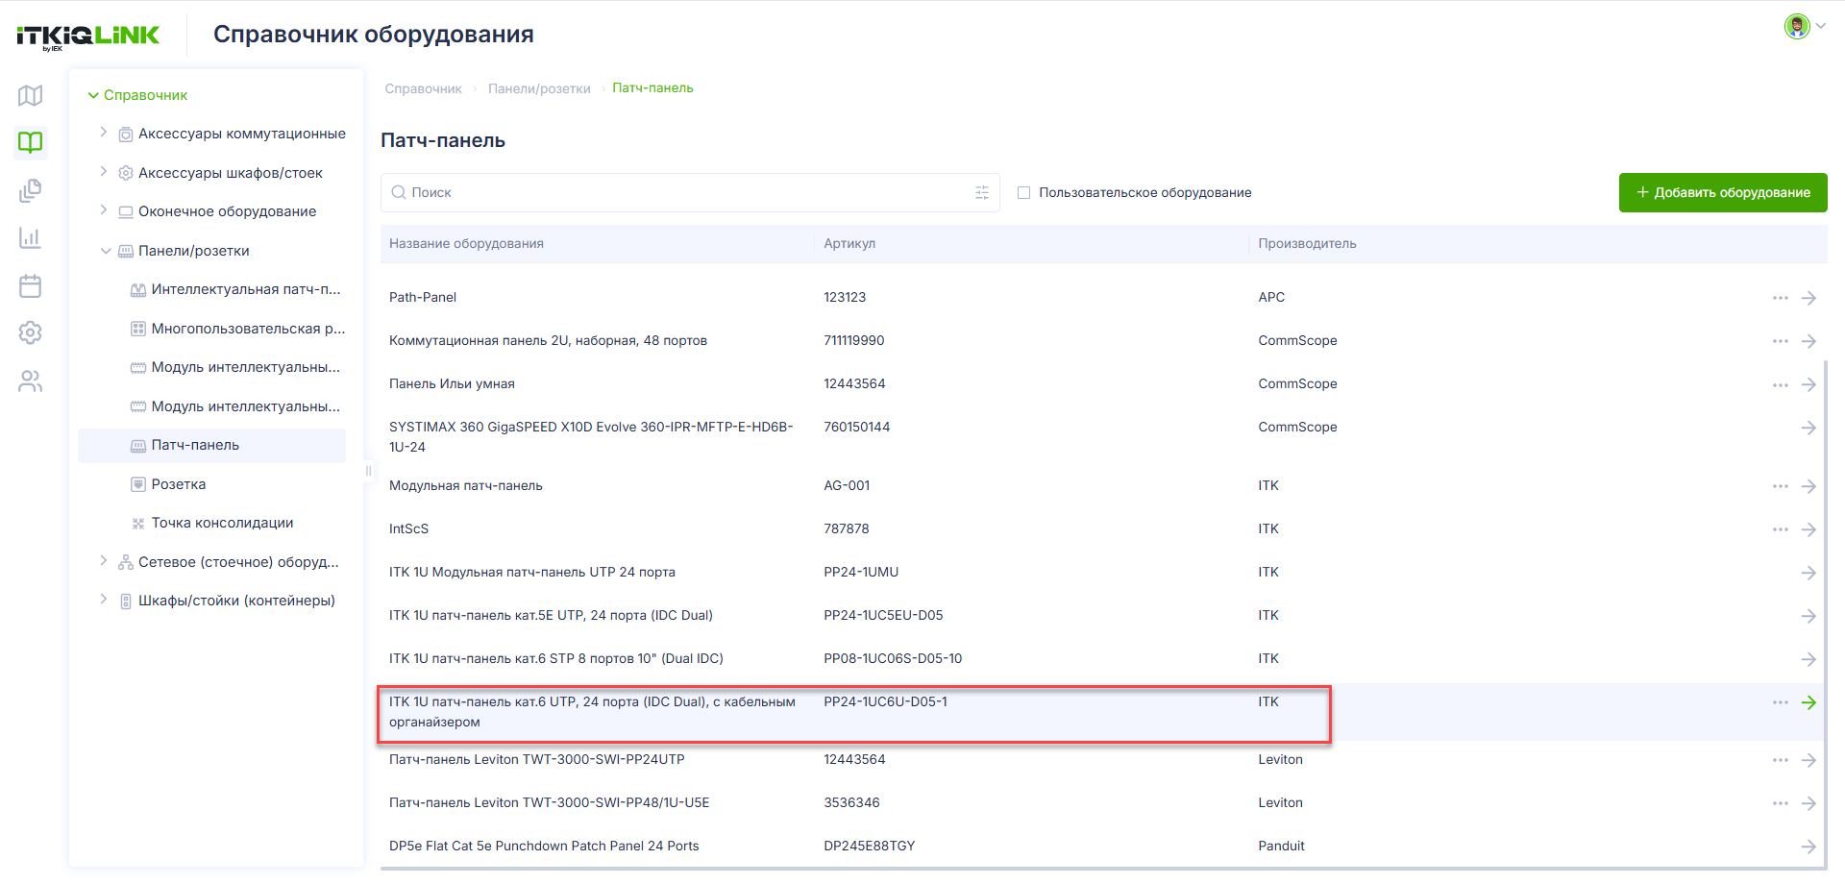Select the 760150144 article cell
This screenshot has width=1845, height=884.
pos(856,427)
